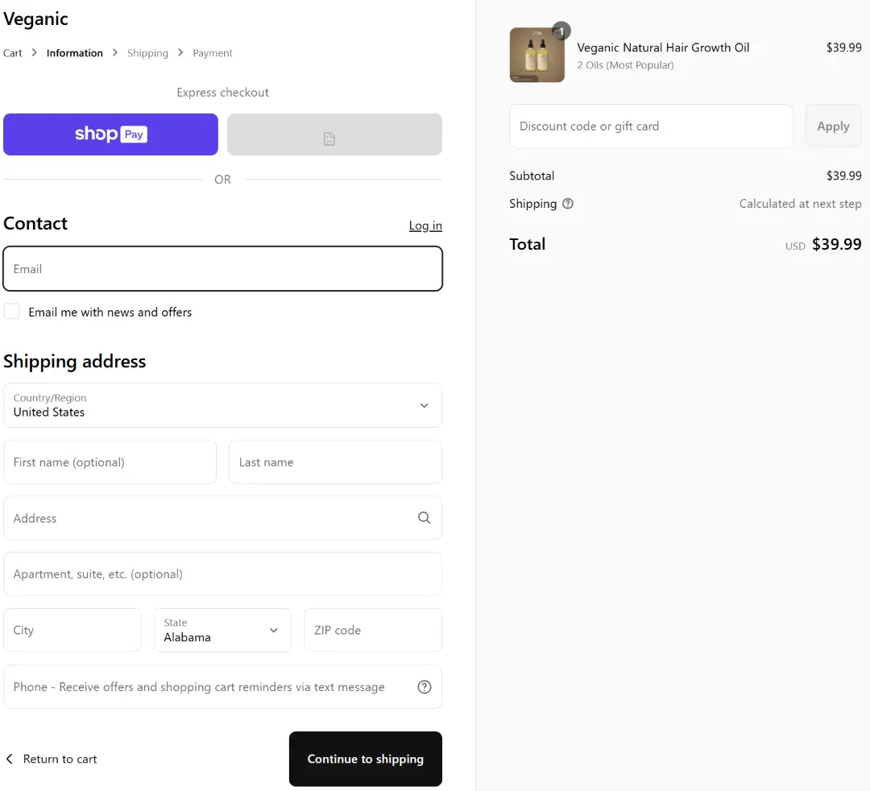Click the Shop Pay express checkout button
870x791 pixels.
(110, 134)
